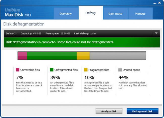Open the Gain space tab
The width and height of the screenshot is (164, 118).
(115, 13)
